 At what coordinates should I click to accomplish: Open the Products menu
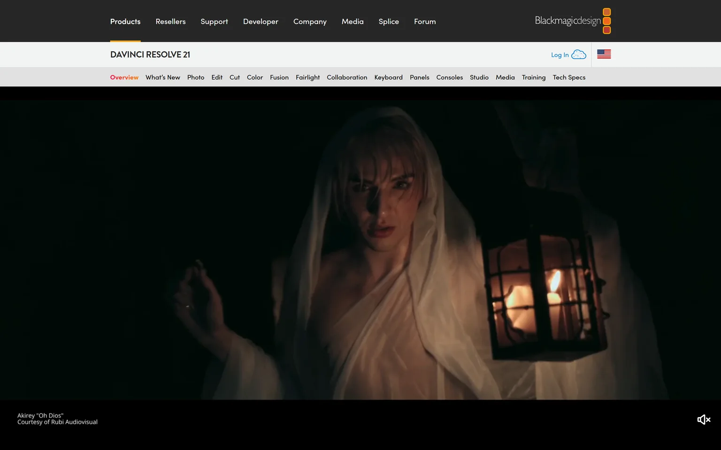(x=125, y=22)
